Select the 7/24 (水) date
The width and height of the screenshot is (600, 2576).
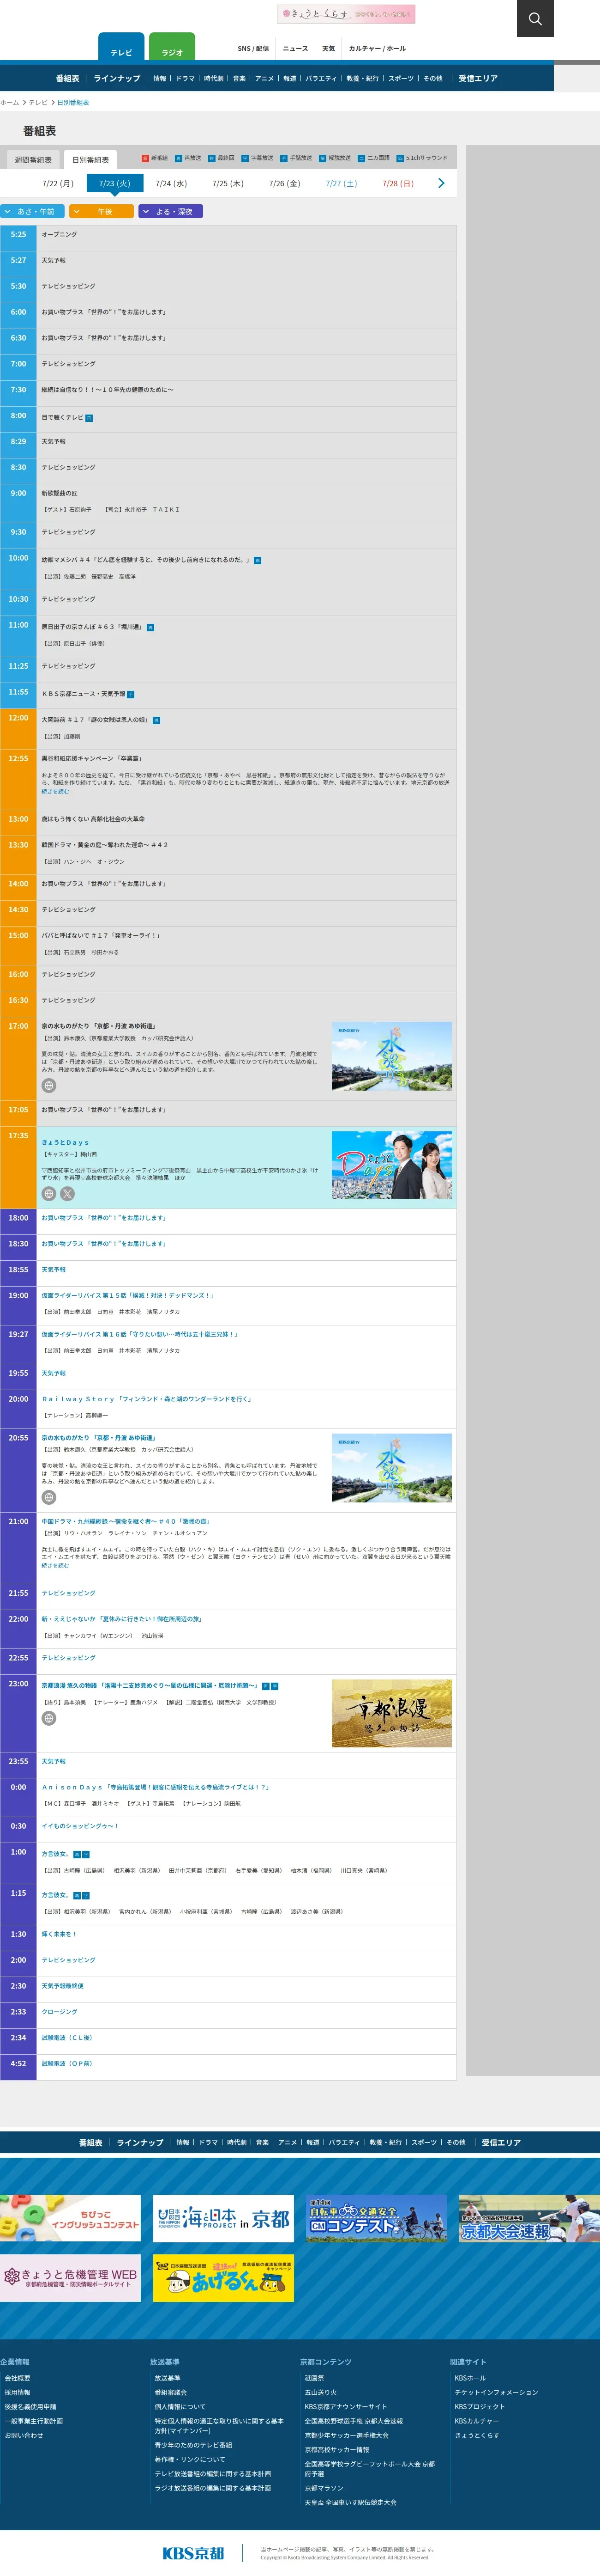tap(171, 184)
